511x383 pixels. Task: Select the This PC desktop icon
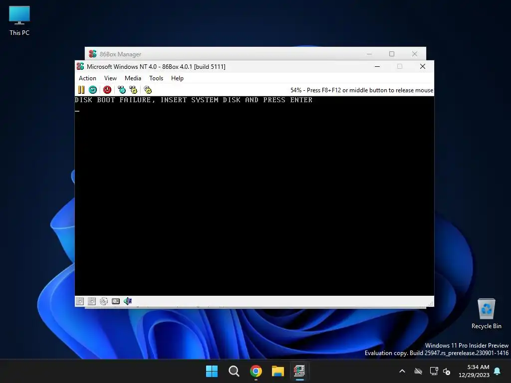click(x=19, y=21)
